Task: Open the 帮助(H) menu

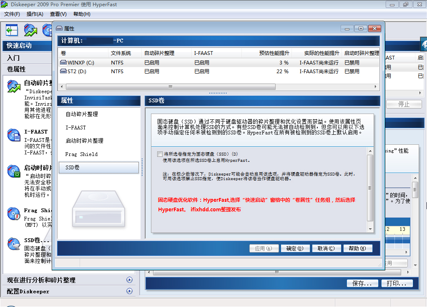Action: 82,14
